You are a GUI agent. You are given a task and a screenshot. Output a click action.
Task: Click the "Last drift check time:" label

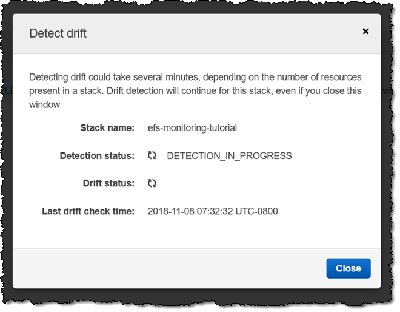pos(88,211)
